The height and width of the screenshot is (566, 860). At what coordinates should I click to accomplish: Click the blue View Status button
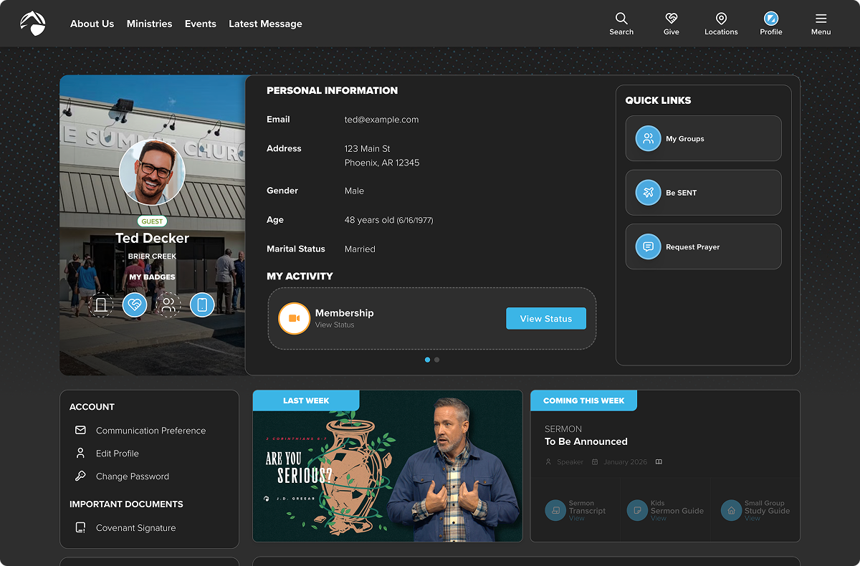(x=545, y=319)
